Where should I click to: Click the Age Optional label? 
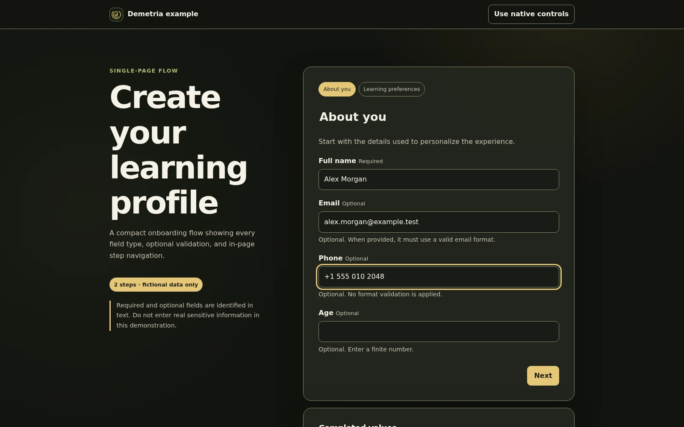pos(339,313)
